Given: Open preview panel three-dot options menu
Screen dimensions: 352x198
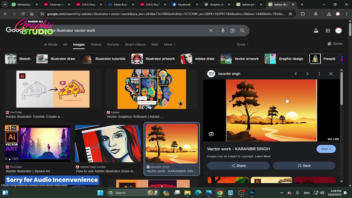Looking at the screenshot, I should 319,74.
